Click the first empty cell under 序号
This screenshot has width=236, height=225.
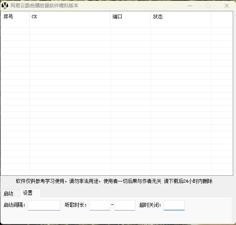(15, 25)
